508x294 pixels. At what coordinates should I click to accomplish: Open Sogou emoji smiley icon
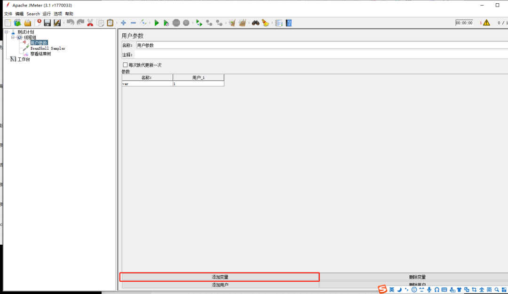(x=414, y=289)
